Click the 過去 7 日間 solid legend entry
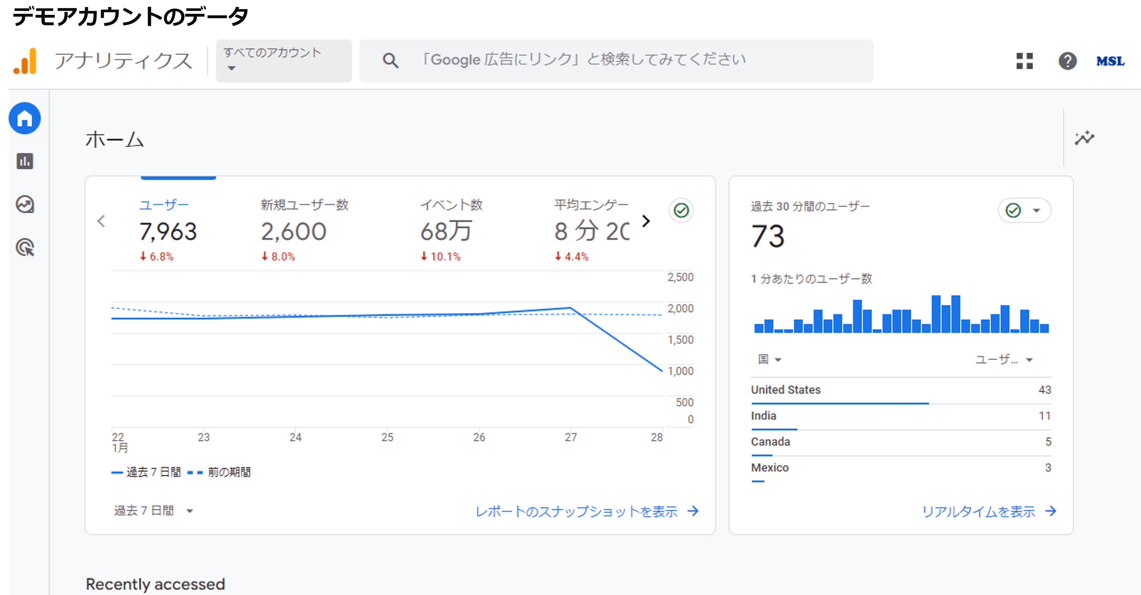This screenshot has height=595, width=1141. (x=146, y=472)
